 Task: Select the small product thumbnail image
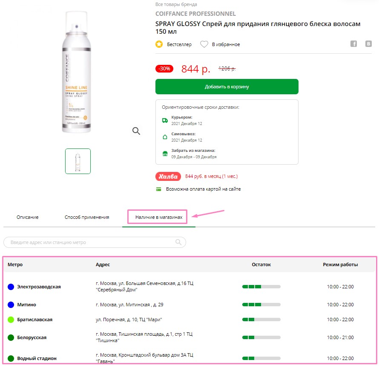[78, 161]
